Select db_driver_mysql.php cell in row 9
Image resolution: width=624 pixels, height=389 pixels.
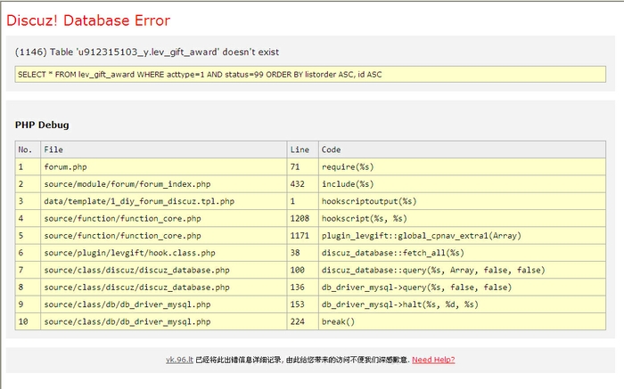(x=163, y=304)
